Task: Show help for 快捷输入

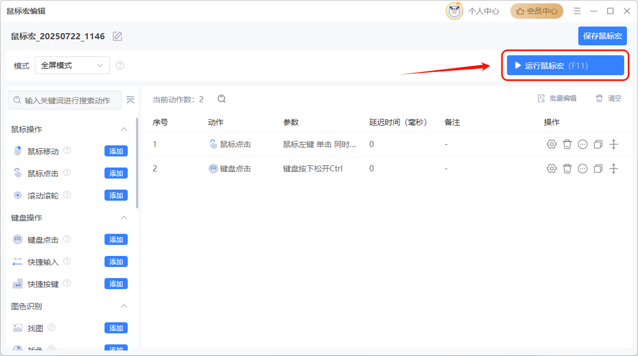Action: tap(67, 261)
